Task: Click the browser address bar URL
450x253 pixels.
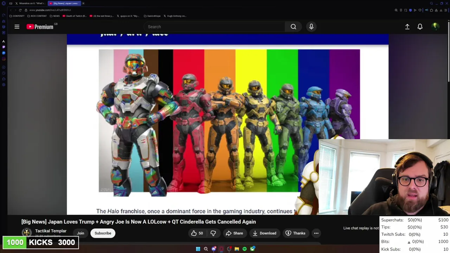Action: point(50,10)
